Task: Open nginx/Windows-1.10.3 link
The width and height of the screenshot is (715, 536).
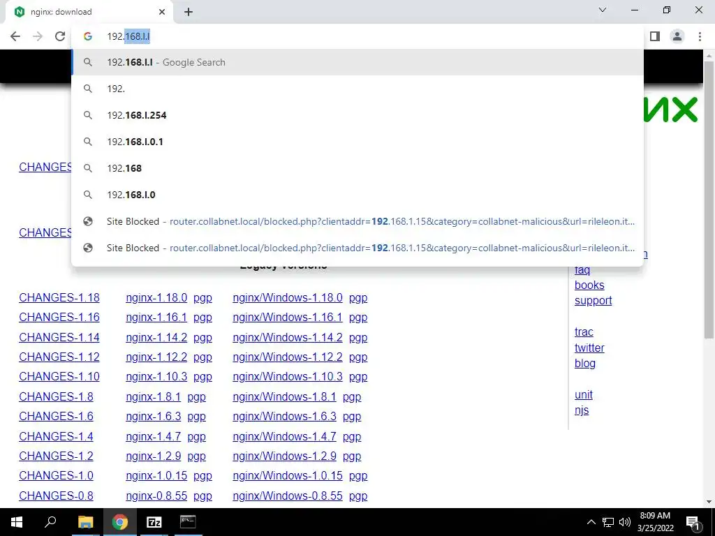Action: [288, 376]
